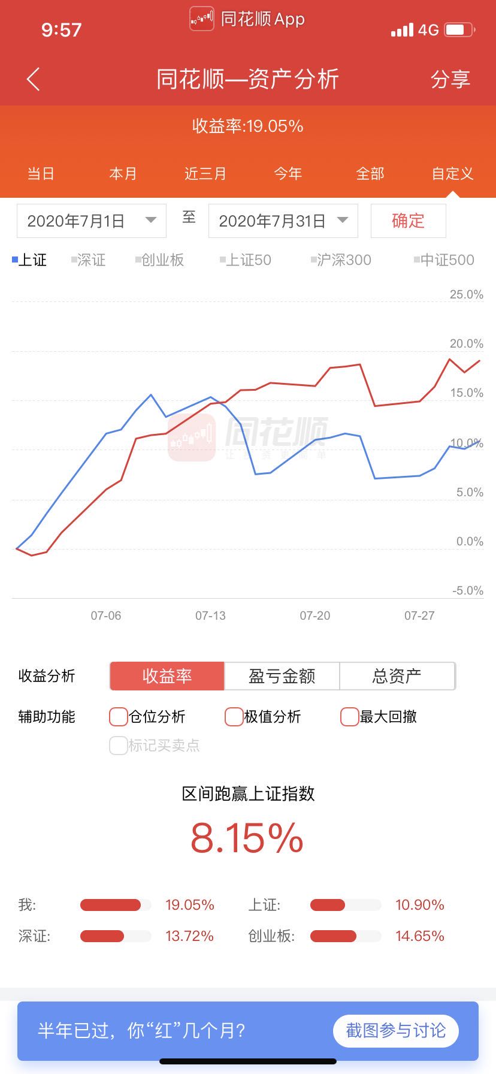The width and height of the screenshot is (496, 1074).
Task: Check the 极值分析 option
Action: [x=234, y=717]
